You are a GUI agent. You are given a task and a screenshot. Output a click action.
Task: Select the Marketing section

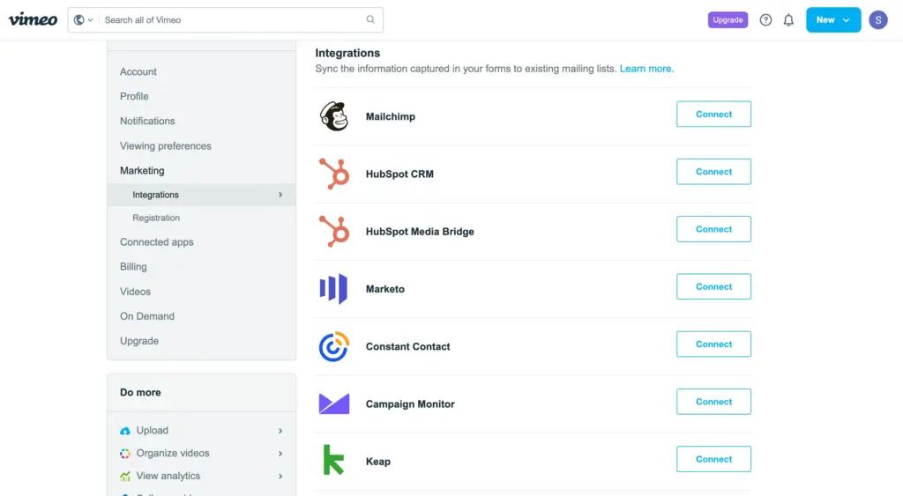[x=142, y=170]
